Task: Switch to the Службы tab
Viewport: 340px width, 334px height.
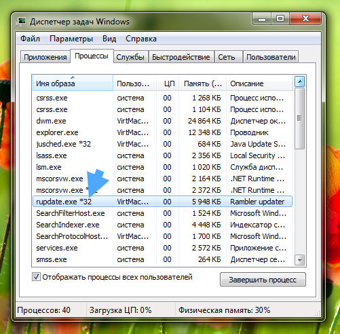Action: coord(130,57)
